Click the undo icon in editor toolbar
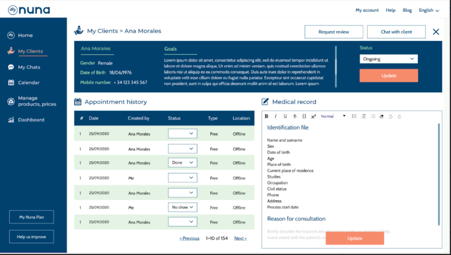Screen dimensions: 451x255 click(391, 117)
